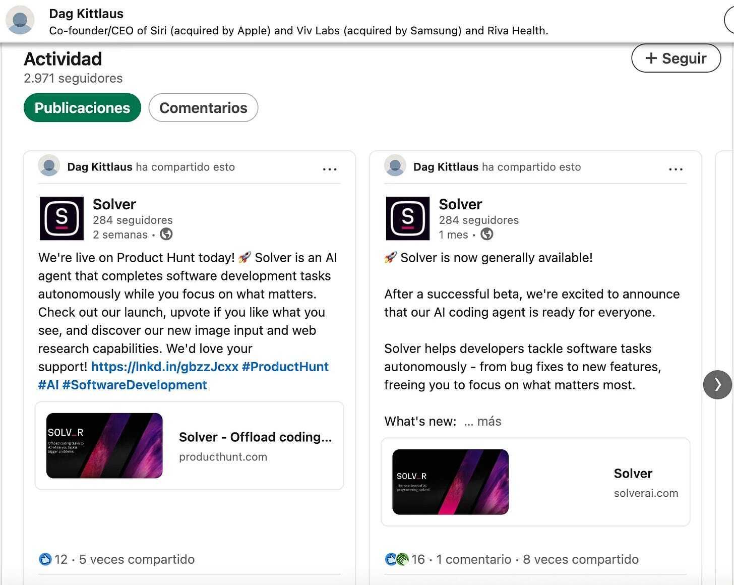The height and width of the screenshot is (585, 734).
Task: Click the #ProductHunt hashtag
Action: click(x=285, y=367)
